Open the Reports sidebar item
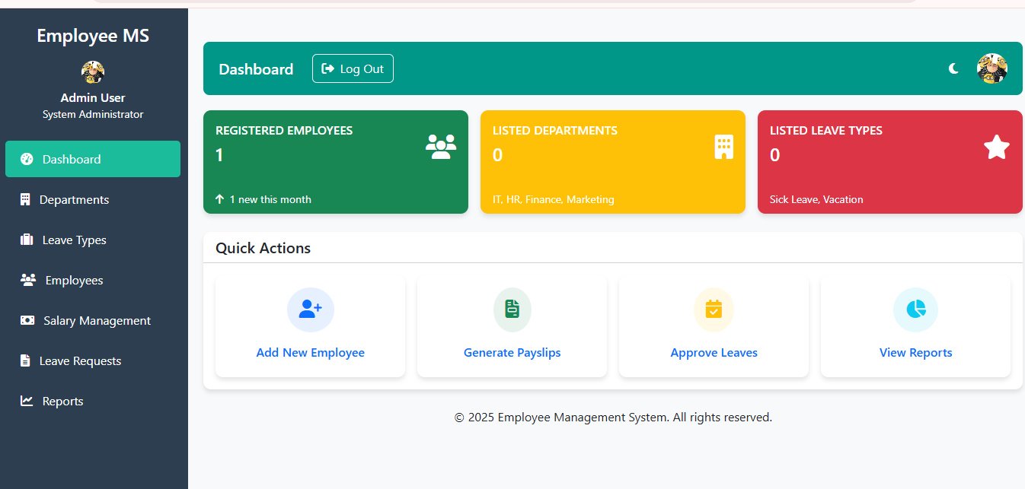1025x489 pixels. click(x=62, y=402)
